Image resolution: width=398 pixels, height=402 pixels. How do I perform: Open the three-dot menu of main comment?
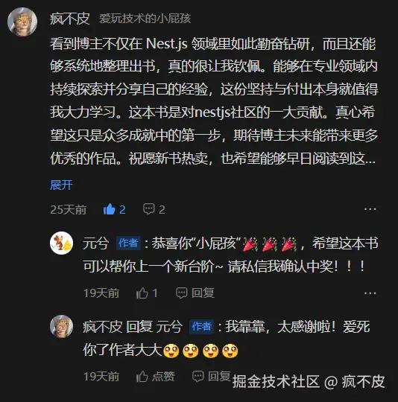(x=370, y=209)
